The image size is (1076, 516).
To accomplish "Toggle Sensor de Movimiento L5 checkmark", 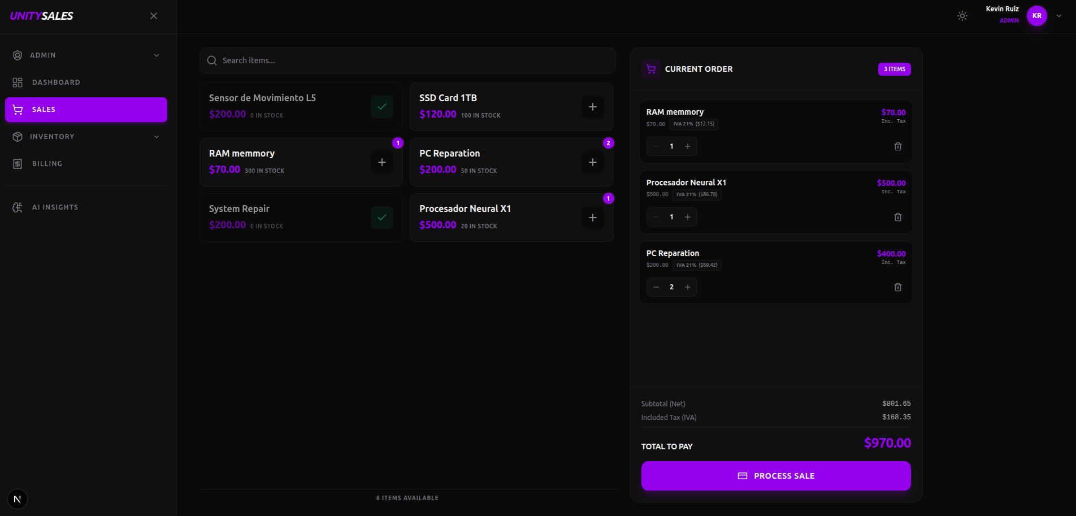I will (382, 107).
